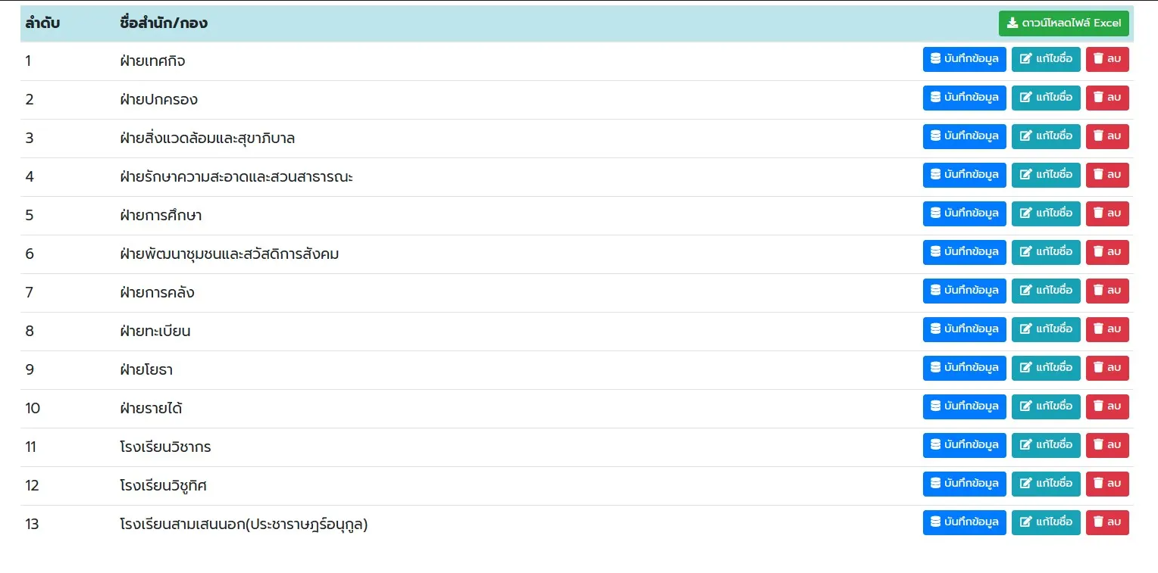The width and height of the screenshot is (1158, 573).
Task: Click row number 13
Action: click(32, 525)
